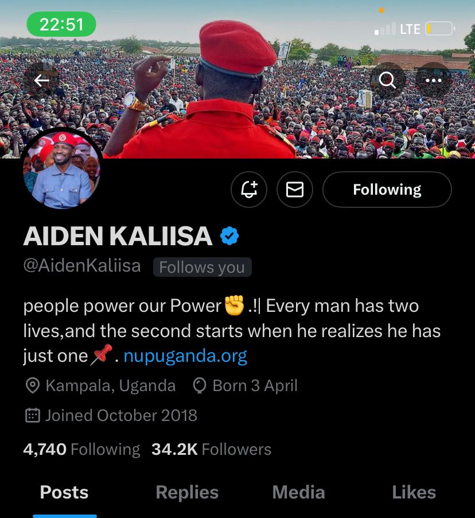Image resolution: width=475 pixels, height=518 pixels.
Task: Open the round profile picture
Action: (x=61, y=169)
